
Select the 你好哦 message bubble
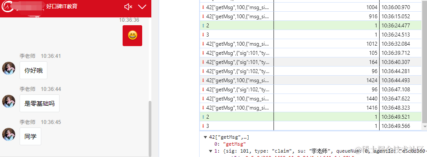click(x=33, y=70)
